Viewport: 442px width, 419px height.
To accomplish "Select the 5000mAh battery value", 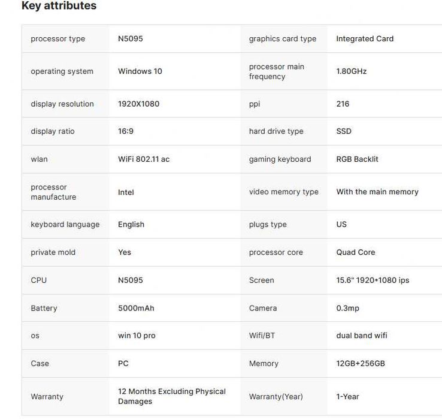I will (136, 308).
